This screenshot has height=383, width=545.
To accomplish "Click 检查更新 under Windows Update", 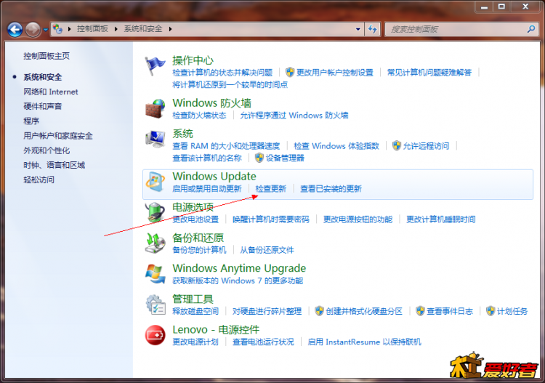I will [271, 189].
